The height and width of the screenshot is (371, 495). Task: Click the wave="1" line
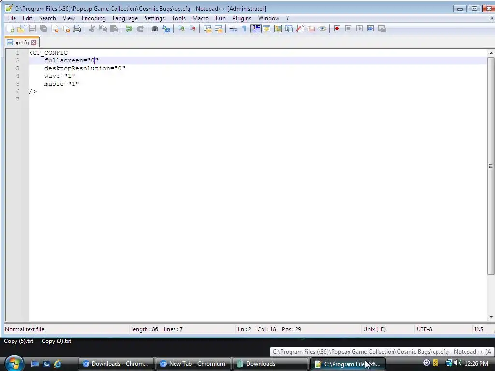(59, 76)
